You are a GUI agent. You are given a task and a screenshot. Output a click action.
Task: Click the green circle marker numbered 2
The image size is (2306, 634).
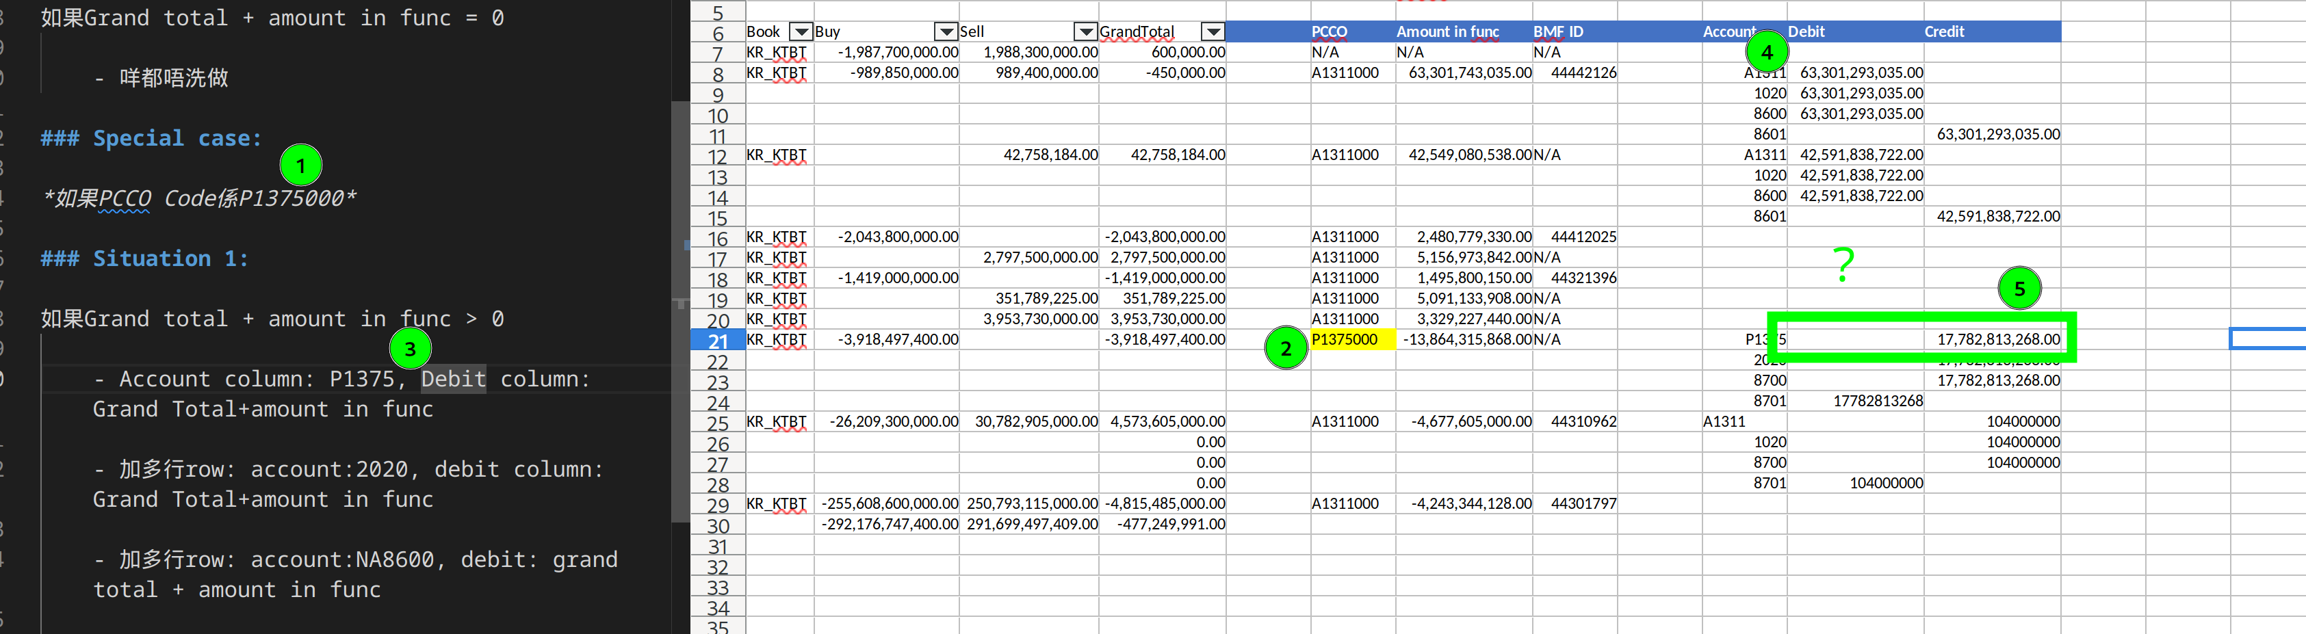point(1286,349)
